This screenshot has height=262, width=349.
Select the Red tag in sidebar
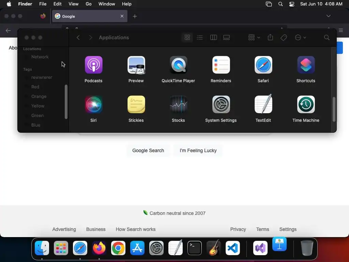click(35, 87)
